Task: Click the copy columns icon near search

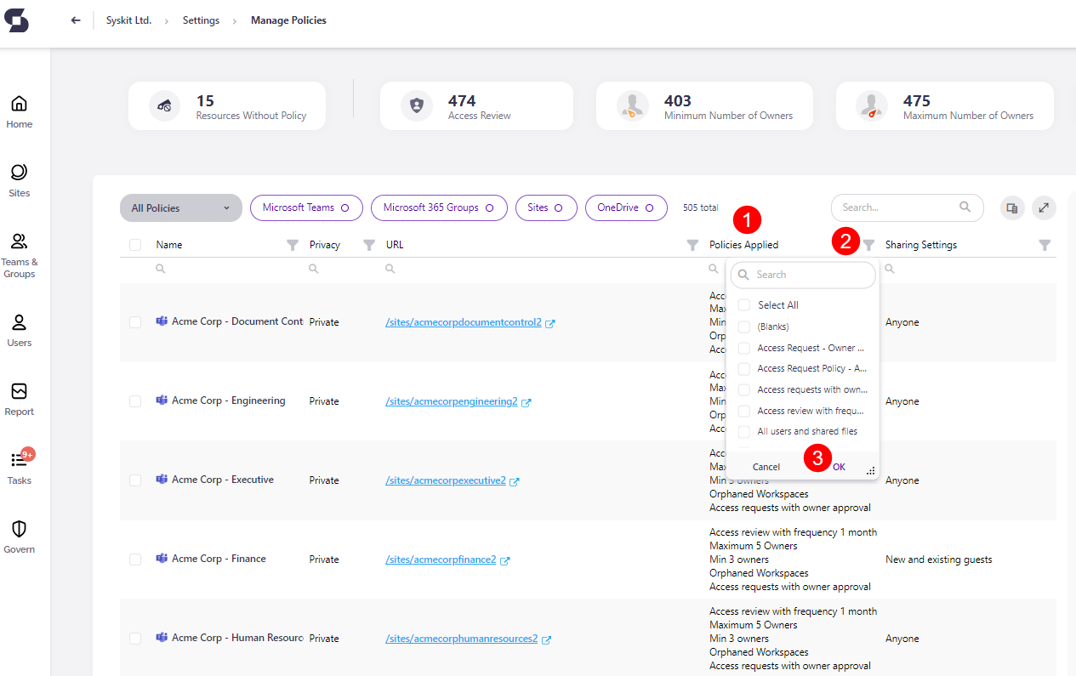Action: click(x=1012, y=207)
